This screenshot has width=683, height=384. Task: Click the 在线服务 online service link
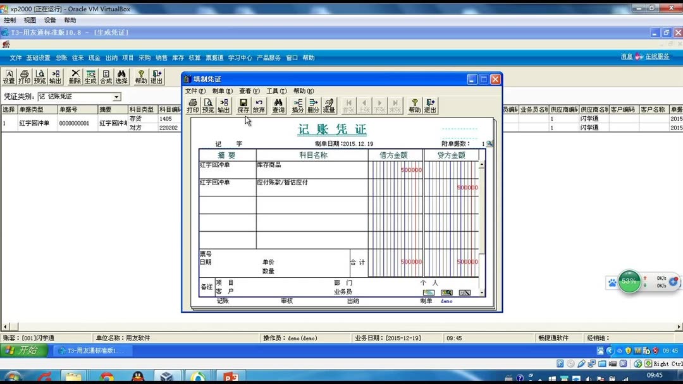coord(658,56)
